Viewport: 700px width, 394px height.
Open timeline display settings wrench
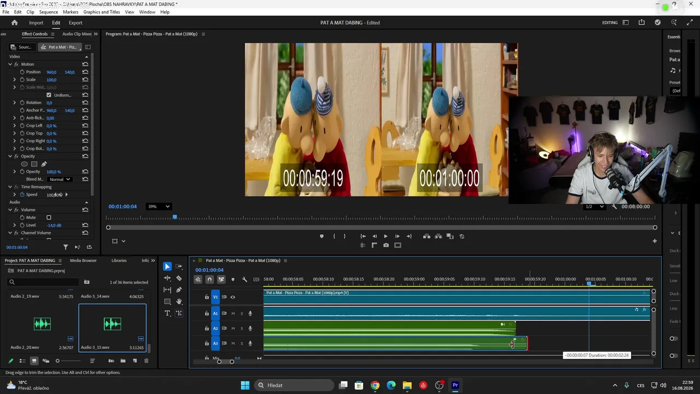click(x=244, y=280)
